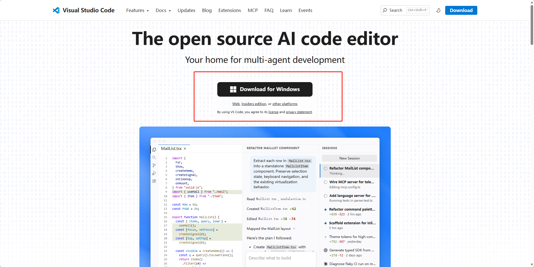Click the Visual Studio Code logo icon
The image size is (534, 267).
point(56,10)
